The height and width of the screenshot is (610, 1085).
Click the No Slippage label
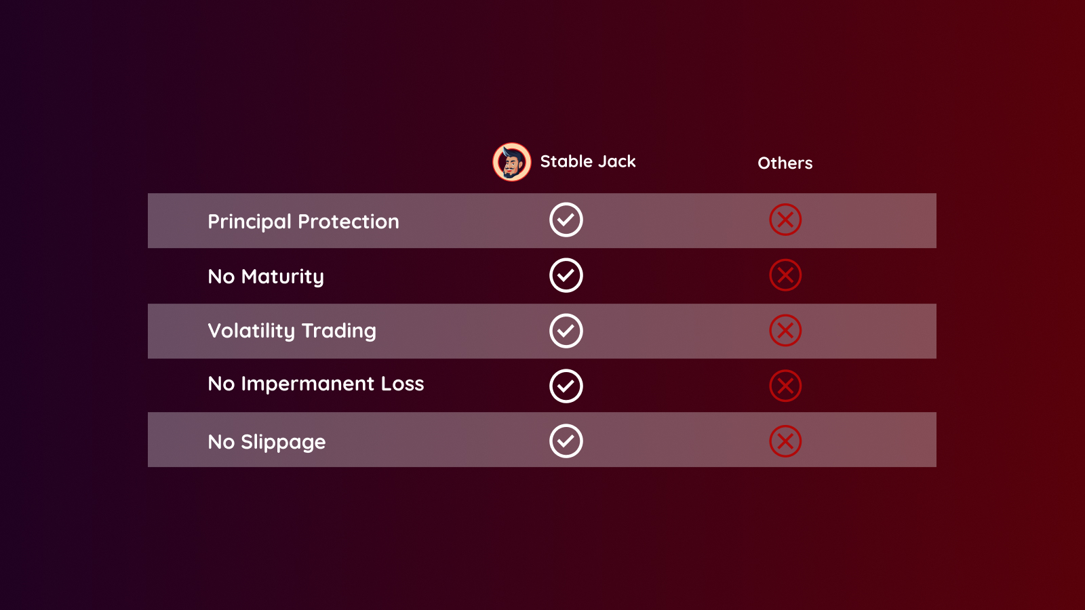tap(267, 442)
